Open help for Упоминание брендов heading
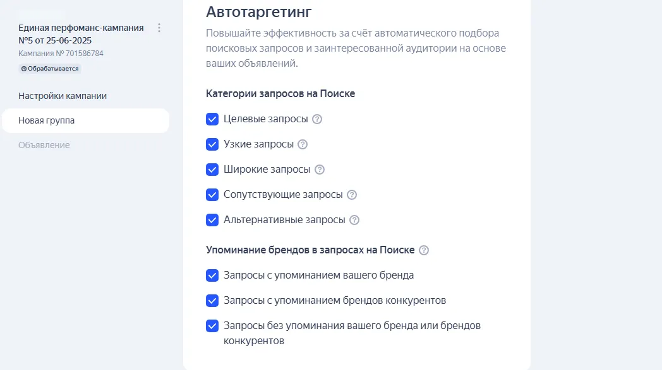Screen dimensions: 662x370 coord(424,250)
